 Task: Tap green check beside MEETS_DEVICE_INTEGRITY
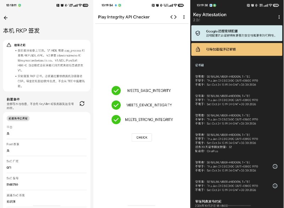(x=116, y=105)
